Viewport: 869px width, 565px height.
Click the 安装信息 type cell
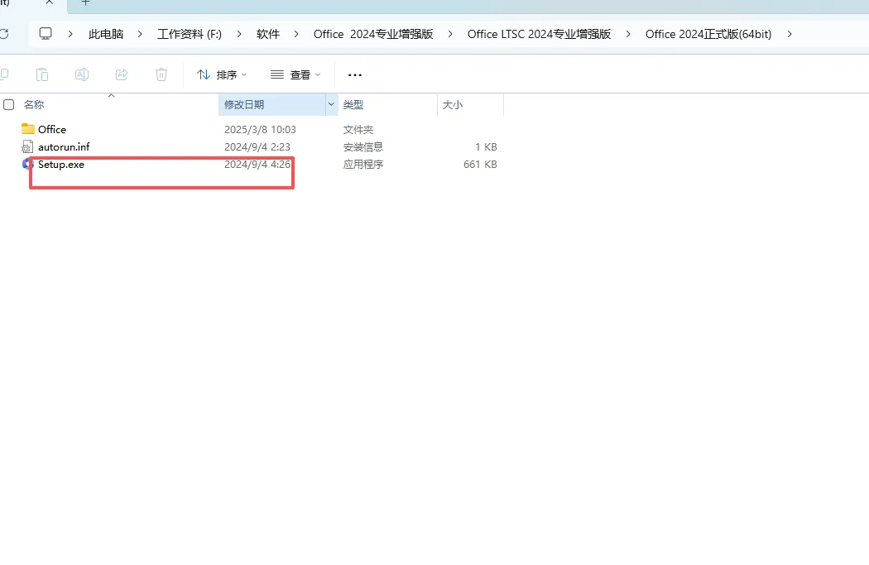(363, 146)
